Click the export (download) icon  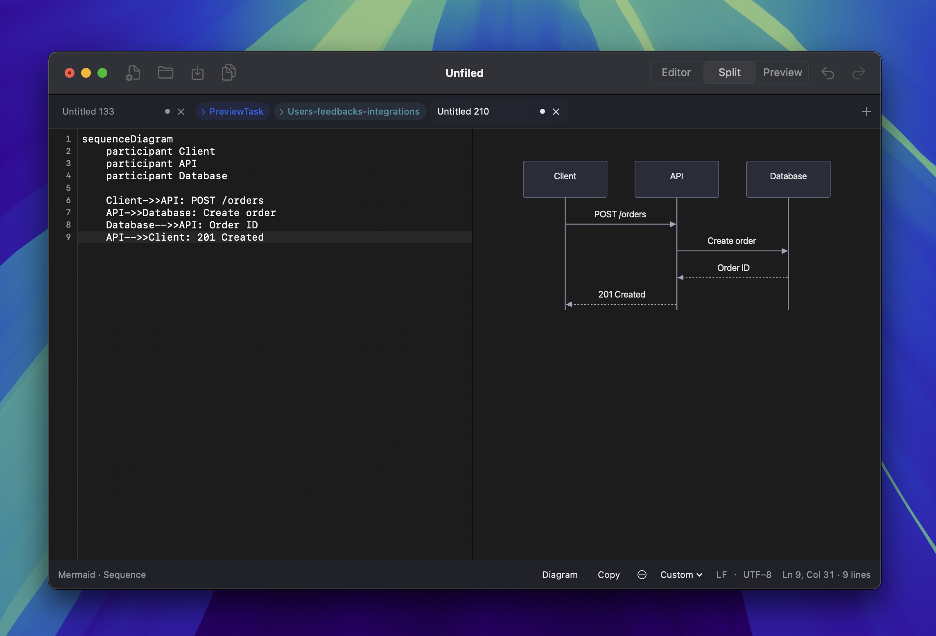point(197,73)
